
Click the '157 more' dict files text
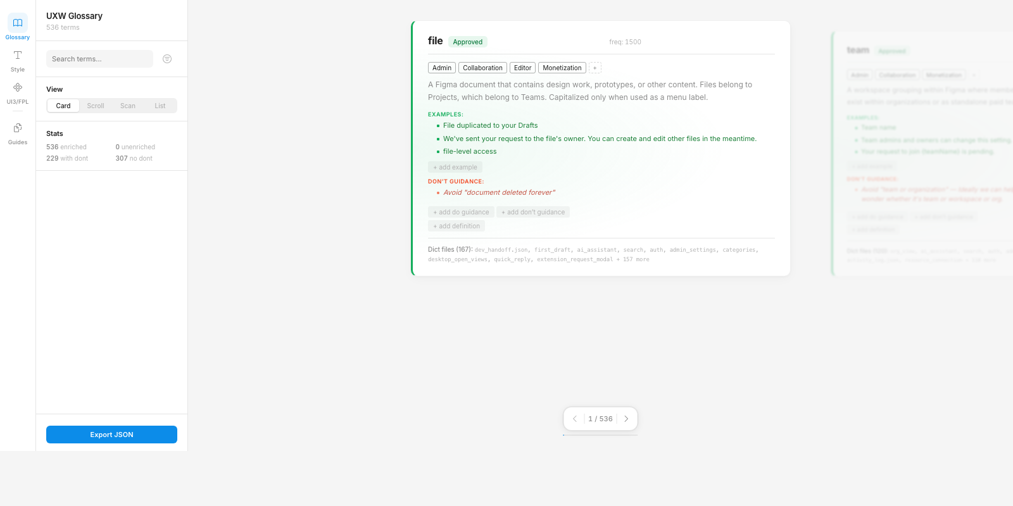point(636,259)
